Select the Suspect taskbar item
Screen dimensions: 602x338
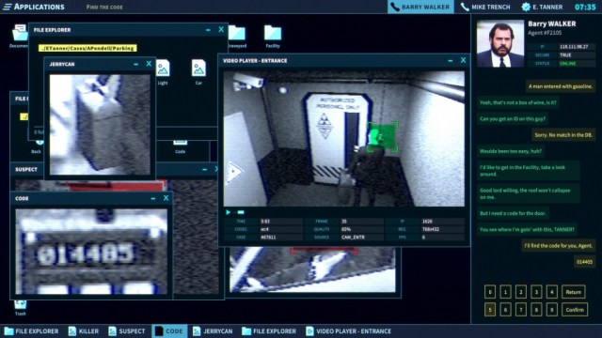pyautogui.click(x=127, y=331)
